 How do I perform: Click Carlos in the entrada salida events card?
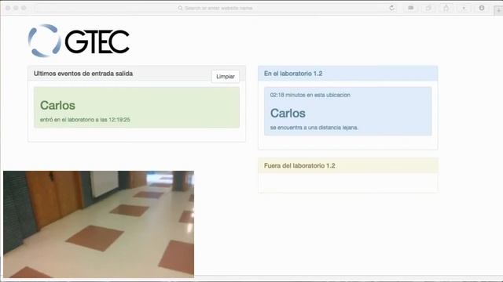57,105
